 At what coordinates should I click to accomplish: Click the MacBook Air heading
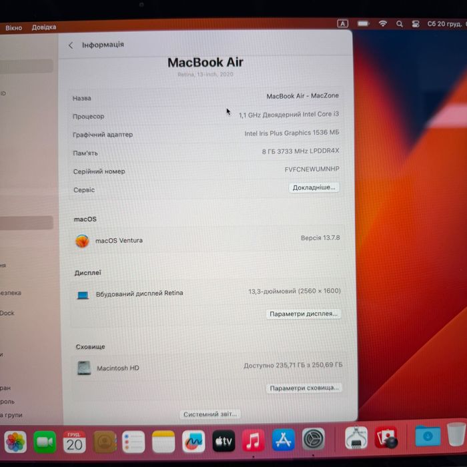(x=205, y=63)
